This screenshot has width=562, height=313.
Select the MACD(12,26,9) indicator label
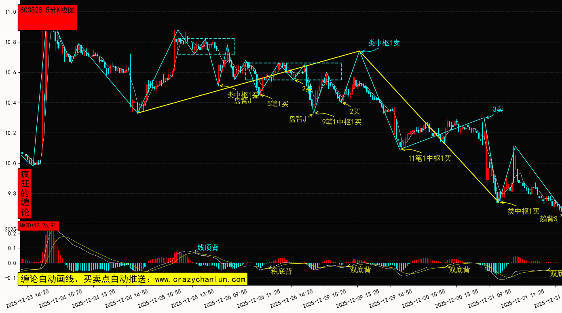(x=39, y=225)
